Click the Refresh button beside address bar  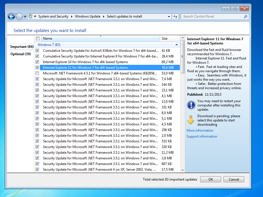176,16
